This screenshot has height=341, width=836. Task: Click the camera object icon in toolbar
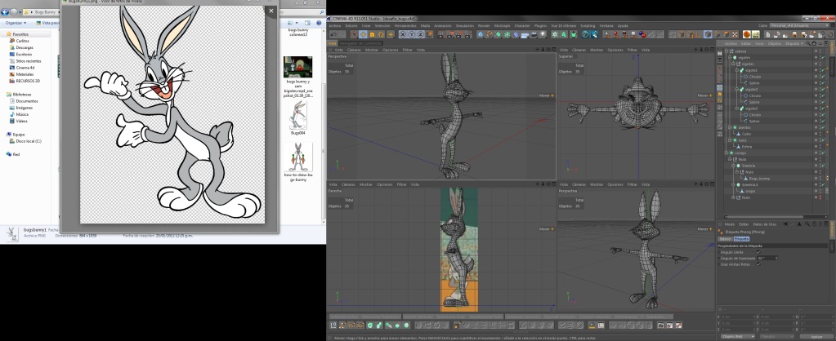click(x=534, y=34)
